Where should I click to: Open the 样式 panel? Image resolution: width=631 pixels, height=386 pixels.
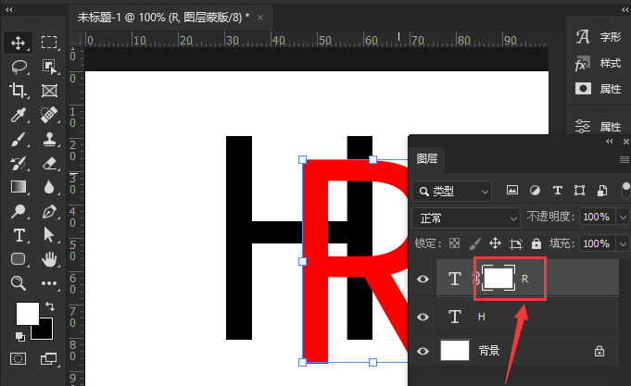click(598, 64)
